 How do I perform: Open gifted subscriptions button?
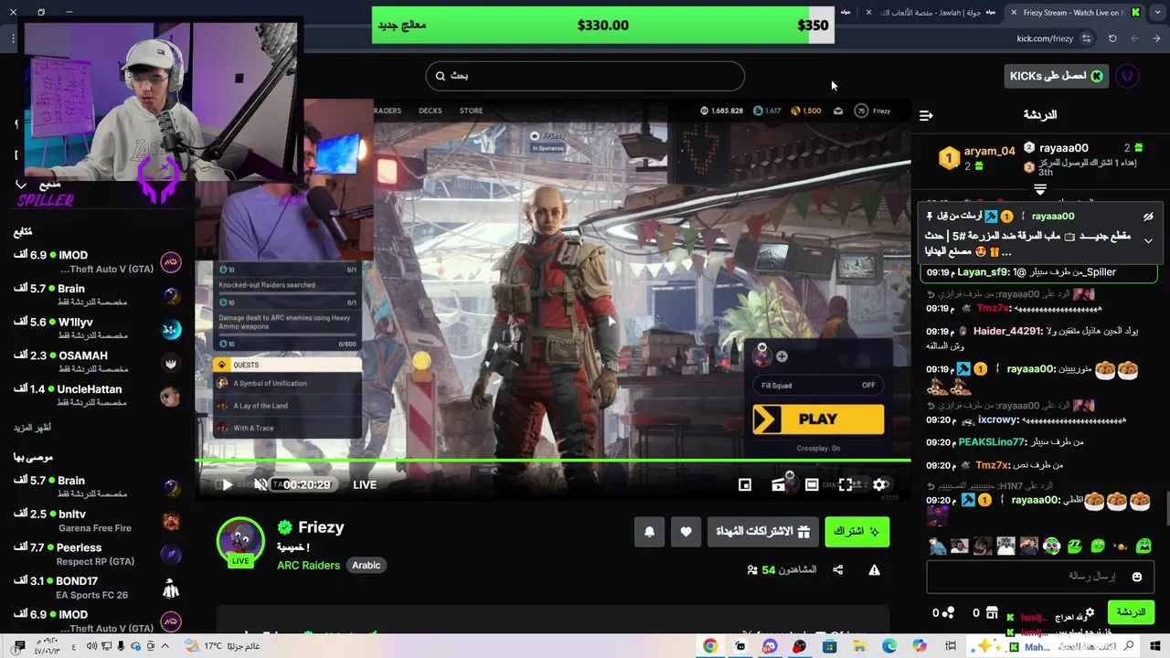click(763, 532)
